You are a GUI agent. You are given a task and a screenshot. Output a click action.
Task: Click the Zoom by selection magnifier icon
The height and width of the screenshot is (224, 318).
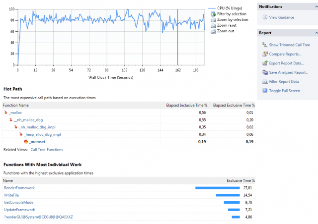[213, 20]
